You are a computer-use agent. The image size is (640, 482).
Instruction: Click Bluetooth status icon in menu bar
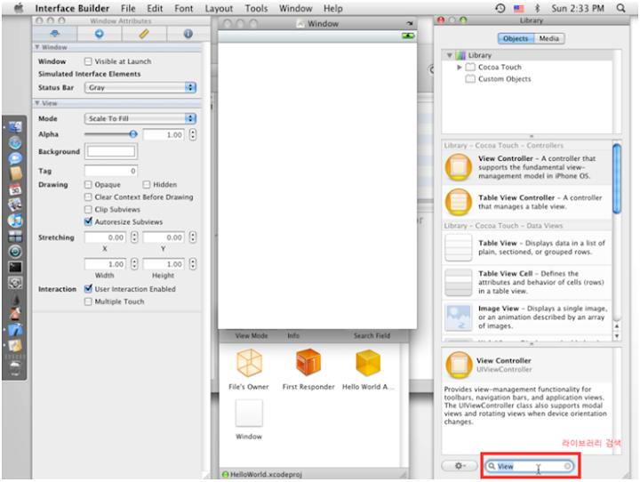537,8
